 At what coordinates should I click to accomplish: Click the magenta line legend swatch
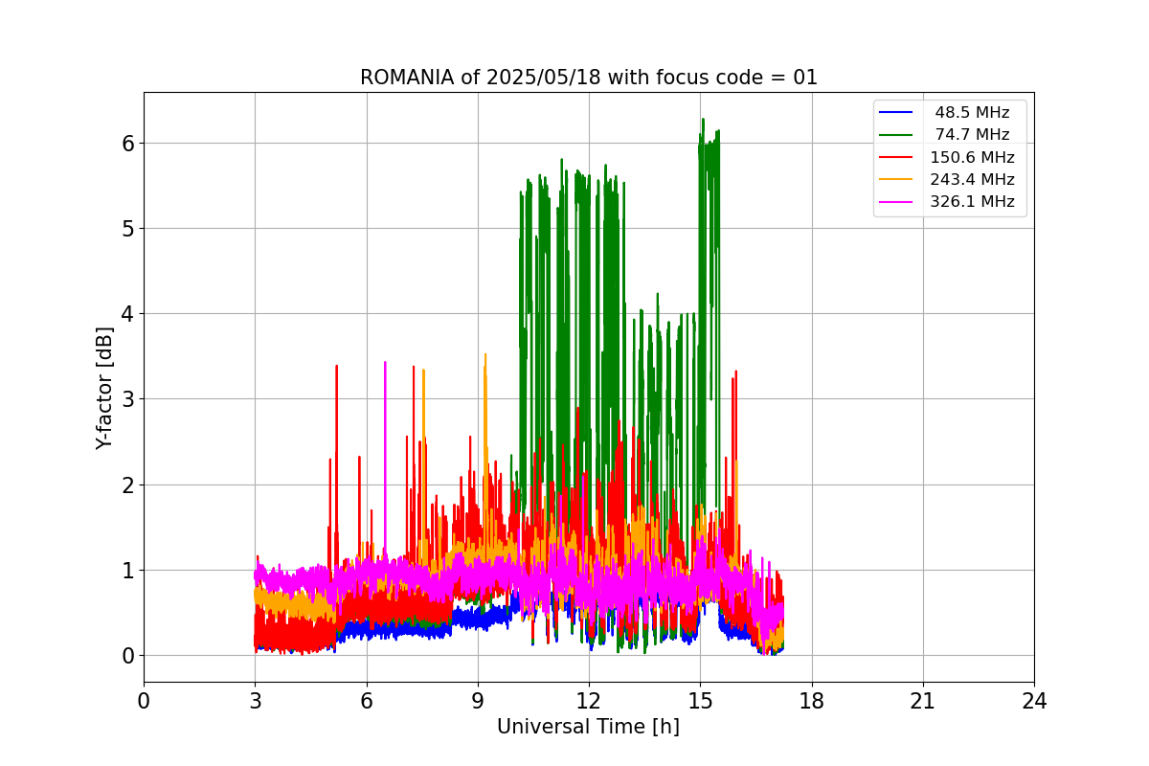897,202
